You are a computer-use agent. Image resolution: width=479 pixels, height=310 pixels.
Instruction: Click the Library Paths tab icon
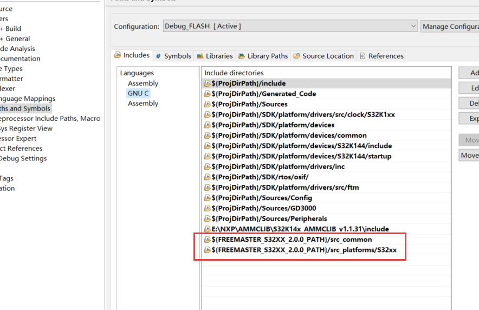241,56
